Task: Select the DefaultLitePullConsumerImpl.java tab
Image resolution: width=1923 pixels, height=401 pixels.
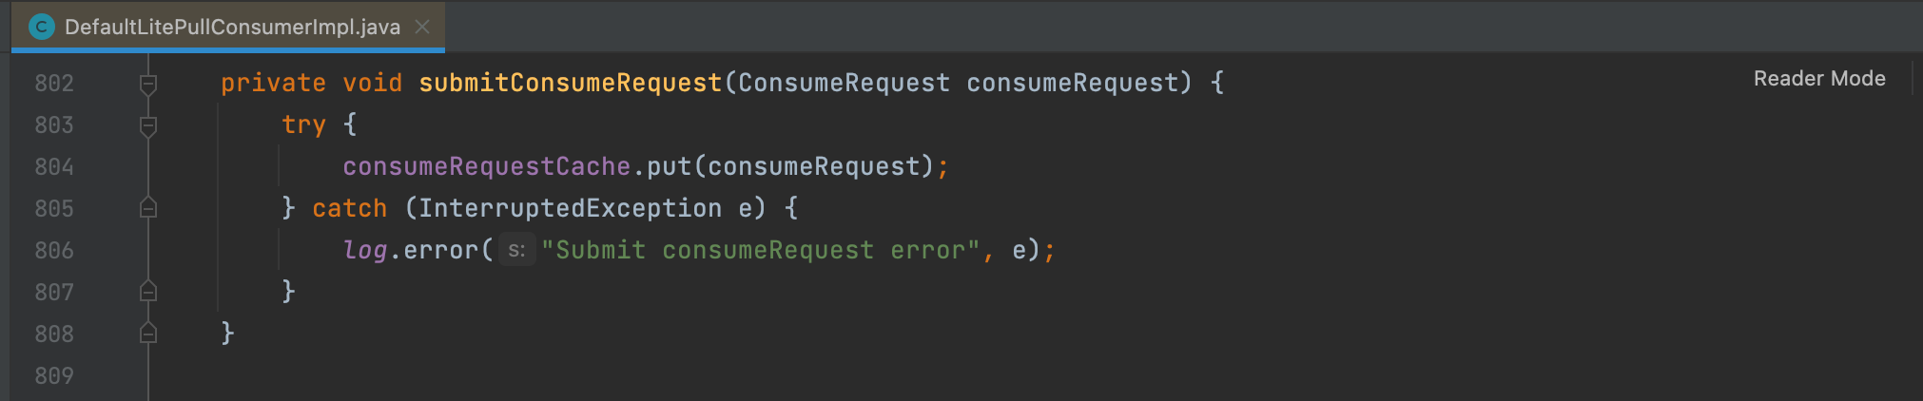Action: [228, 27]
